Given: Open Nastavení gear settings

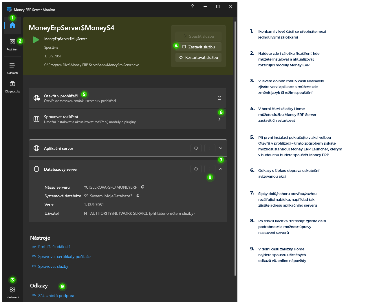Looking at the screenshot, I should pyautogui.click(x=12, y=292).
